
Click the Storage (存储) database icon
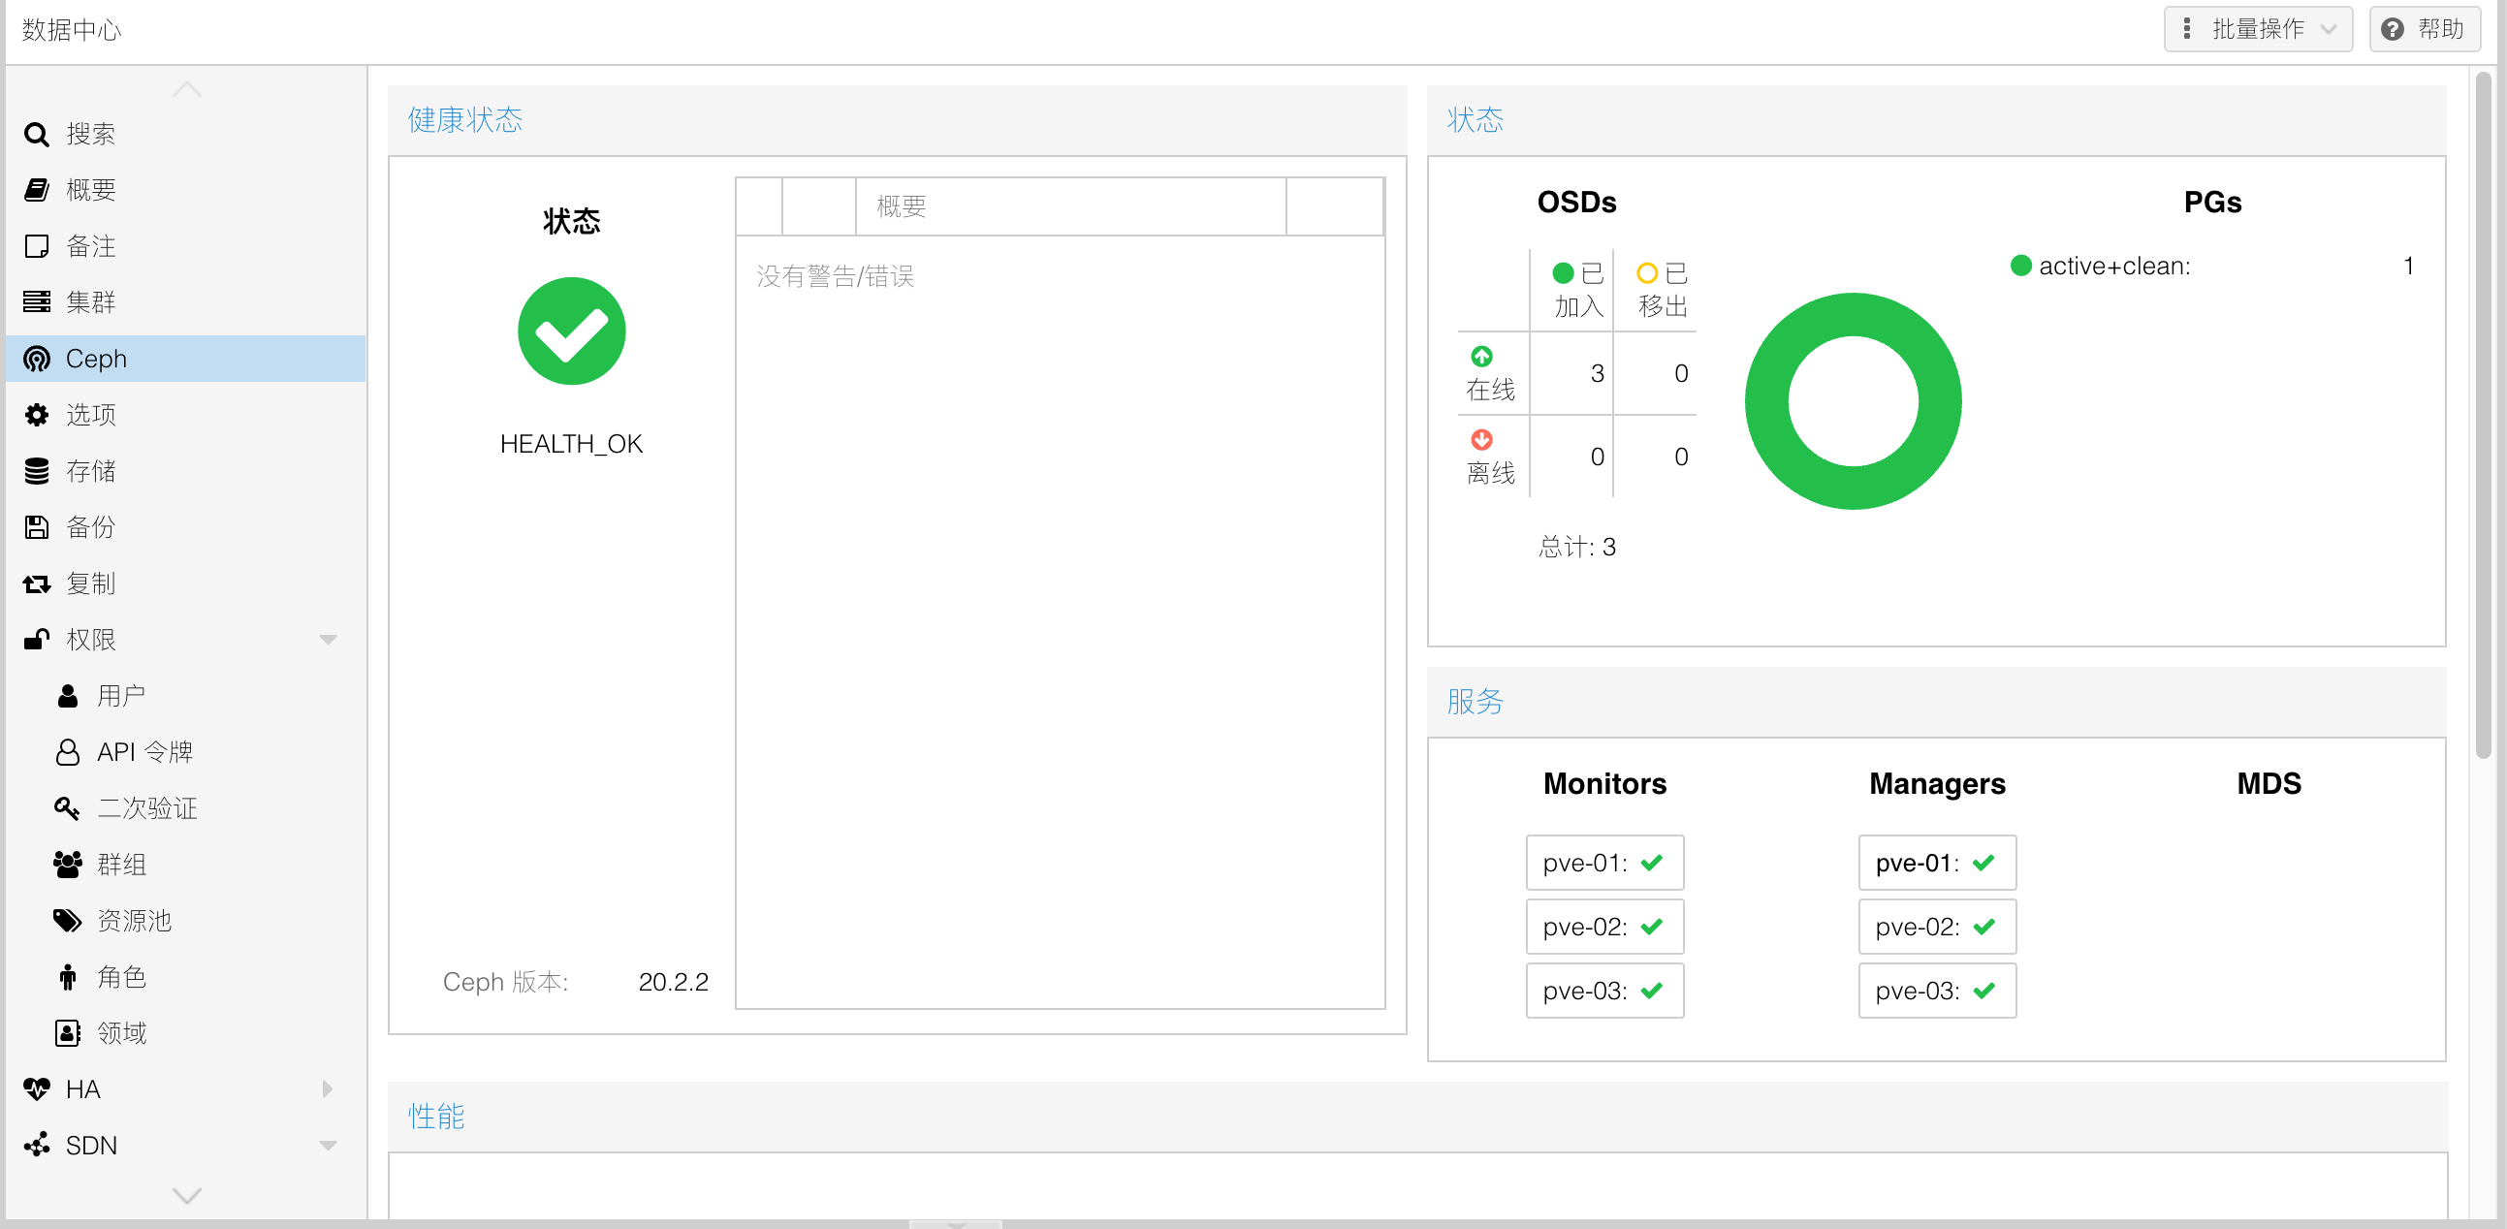36,471
